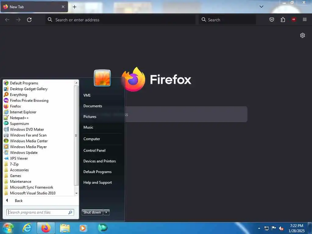Open Action Center flag tray icon
Screen dimensions: 312x234
[274, 228]
